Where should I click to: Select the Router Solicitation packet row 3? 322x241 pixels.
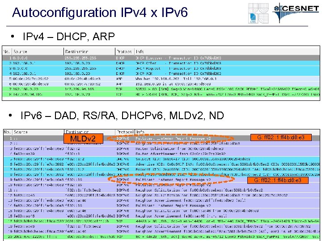pos(161,149)
